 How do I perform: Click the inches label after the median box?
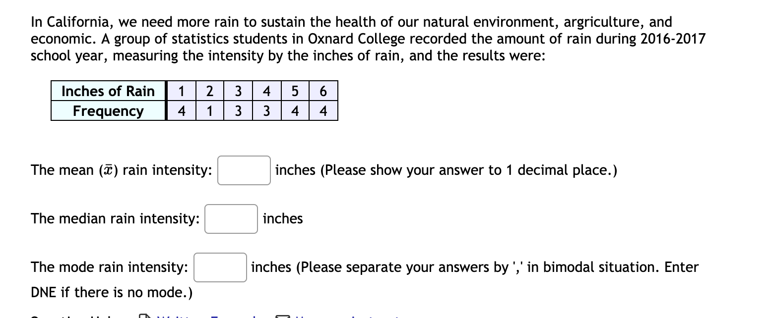pos(283,218)
